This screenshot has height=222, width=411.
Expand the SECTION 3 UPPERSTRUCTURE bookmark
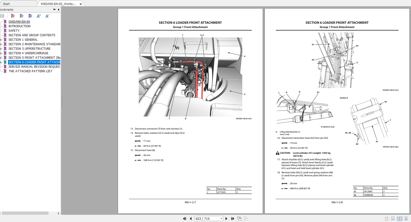1,49
